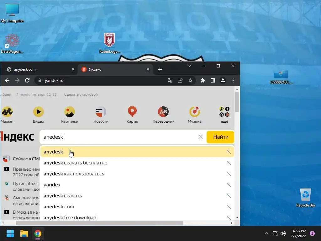Click the vertical page scrollbar thumb
The height and width of the screenshot is (241, 321).
[237, 102]
